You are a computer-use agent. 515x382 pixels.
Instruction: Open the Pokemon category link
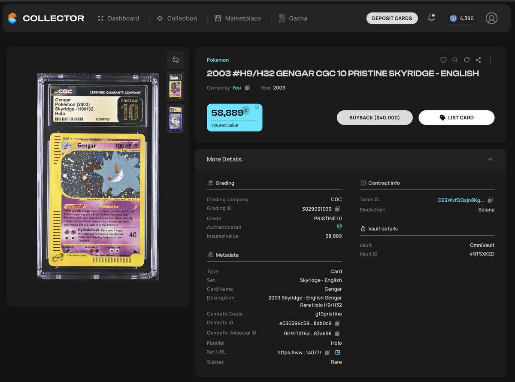pos(218,60)
